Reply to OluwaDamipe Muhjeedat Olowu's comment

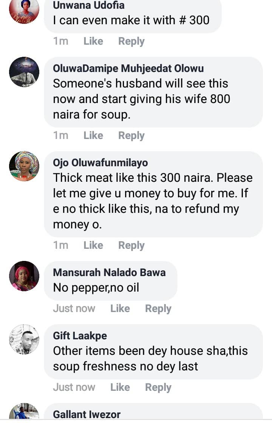tap(131, 135)
